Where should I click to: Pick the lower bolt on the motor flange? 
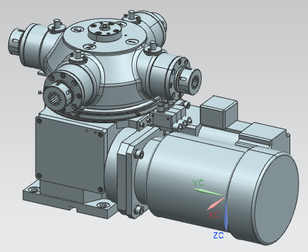pos(139,209)
